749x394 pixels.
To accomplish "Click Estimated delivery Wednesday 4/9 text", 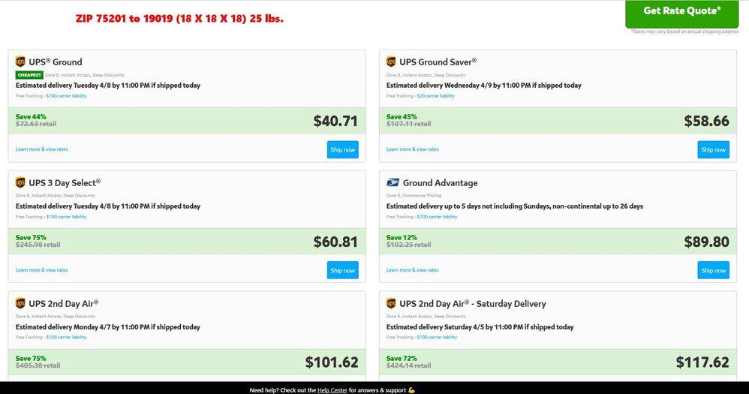I will 483,86.
